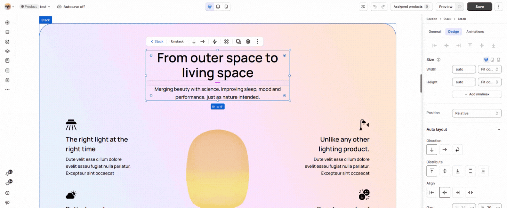
Task: Switch to the Animations tab
Action: pos(475,32)
